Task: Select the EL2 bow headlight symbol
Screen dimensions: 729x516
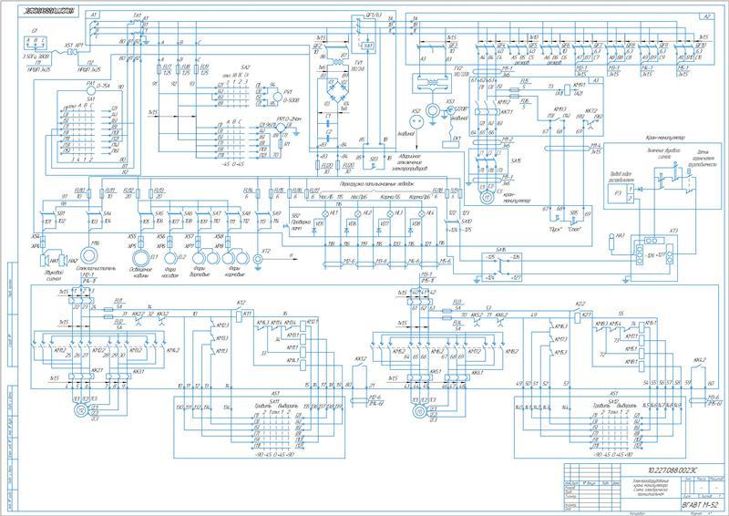Action: pos(169,258)
